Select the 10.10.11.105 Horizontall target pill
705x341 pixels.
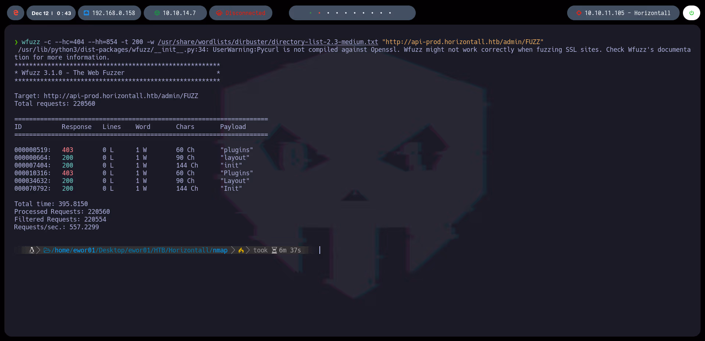click(x=623, y=13)
